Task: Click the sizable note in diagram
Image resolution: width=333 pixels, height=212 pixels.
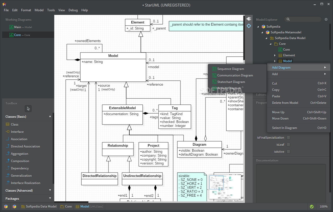Action: coord(192,187)
